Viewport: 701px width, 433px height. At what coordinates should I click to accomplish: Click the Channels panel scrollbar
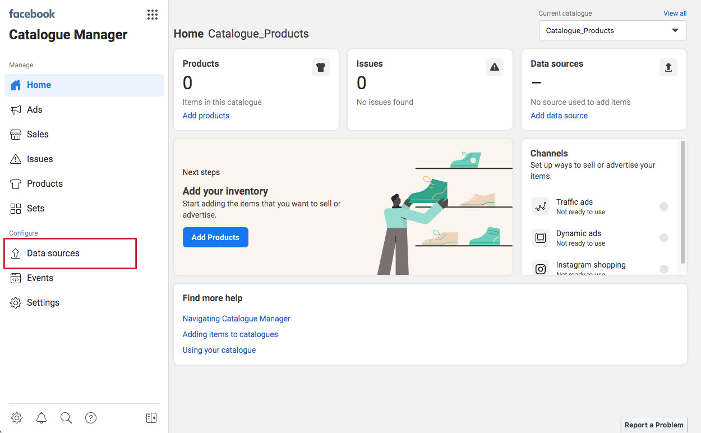pos(682,202)
